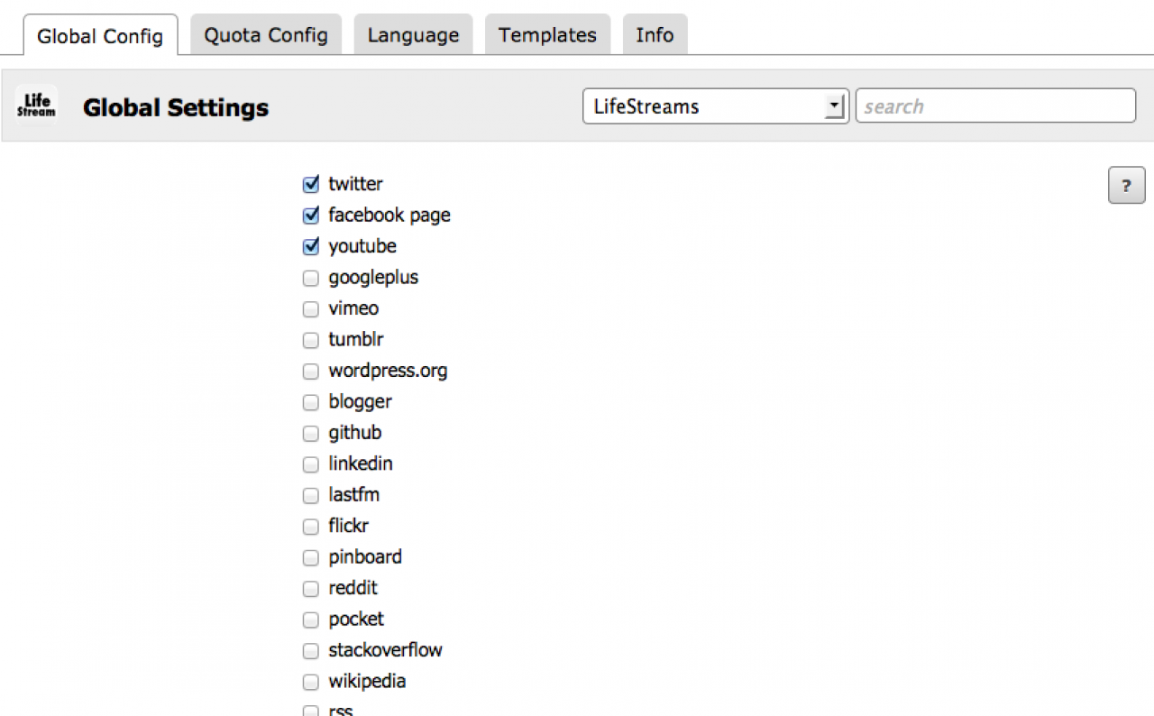Viewport: 1154px width, 716px height.
Task: Select the Global Config tab
Action: (x=100, y=36)
